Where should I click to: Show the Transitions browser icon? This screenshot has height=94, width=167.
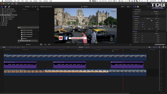(x=166, y=47)
